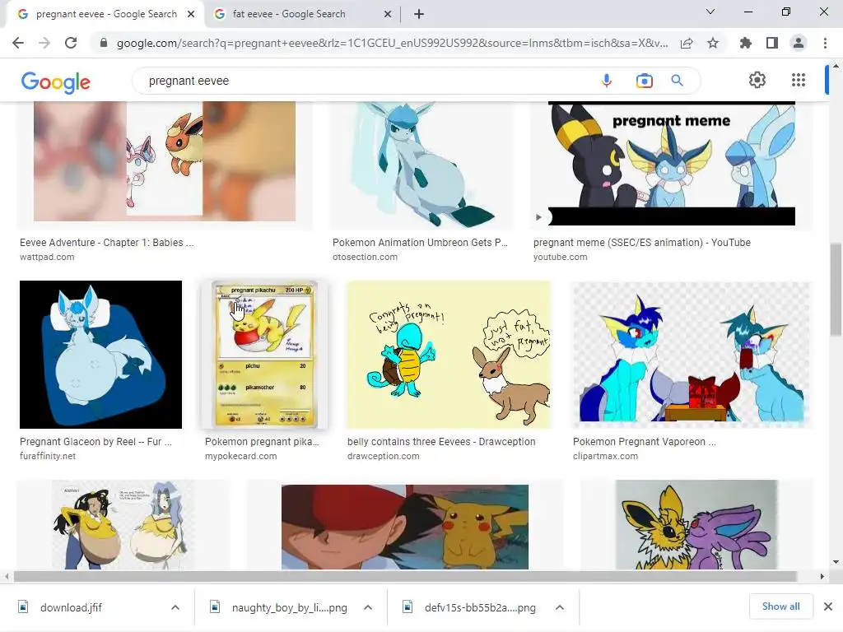Click the horizontal scrollbar left arrow
This screenshot has height=632, width=843.
(x=6, y=576)
